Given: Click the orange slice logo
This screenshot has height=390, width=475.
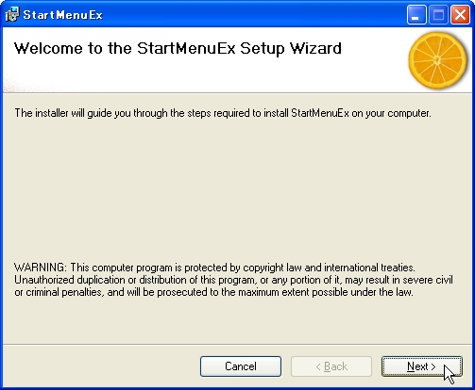Looking at the screenshot, I should point(437,60).
